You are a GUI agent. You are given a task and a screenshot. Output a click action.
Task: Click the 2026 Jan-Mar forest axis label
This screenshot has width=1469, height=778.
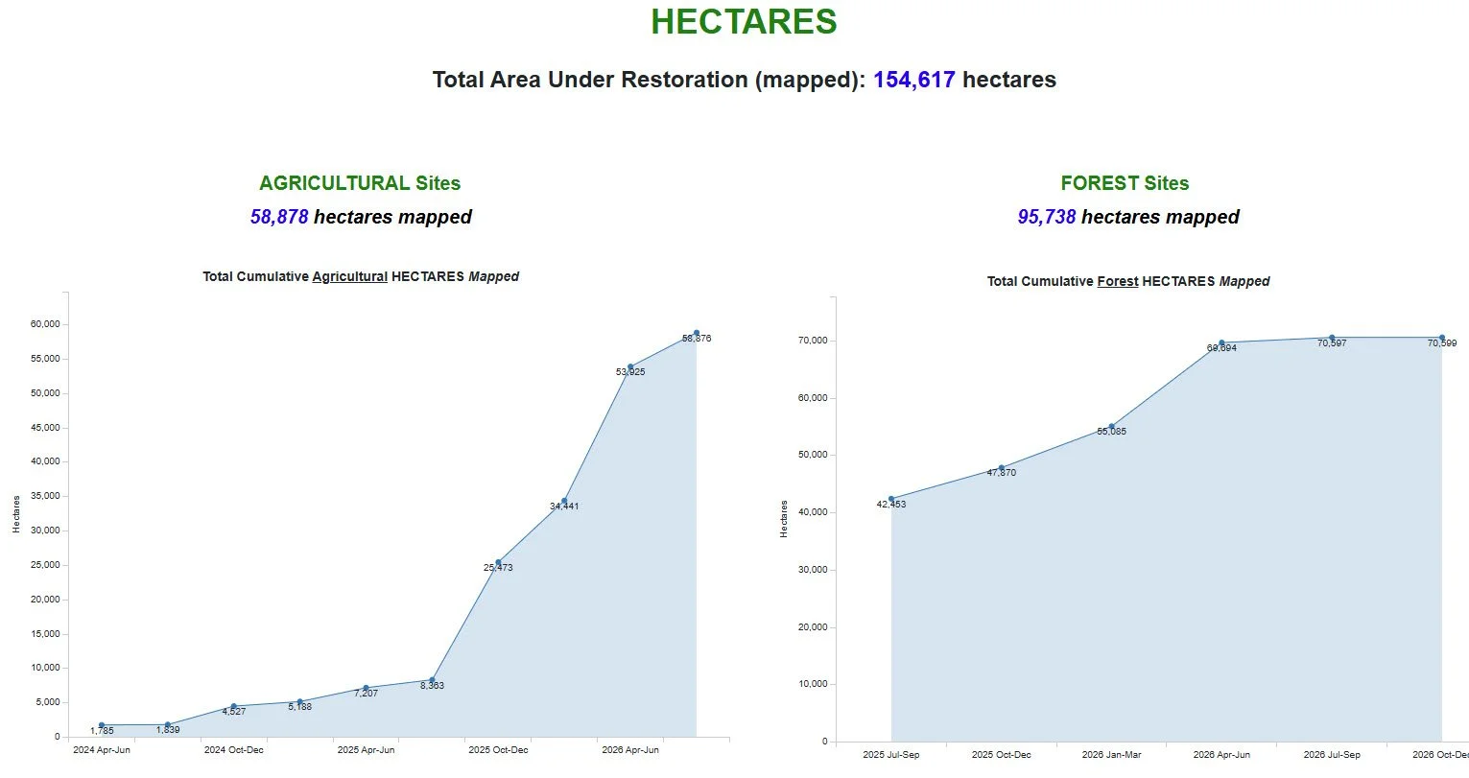1112,755
